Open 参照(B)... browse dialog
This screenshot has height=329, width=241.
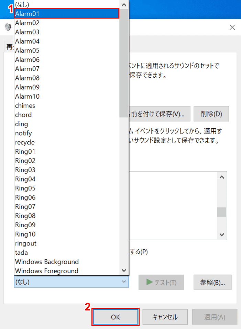212,283
